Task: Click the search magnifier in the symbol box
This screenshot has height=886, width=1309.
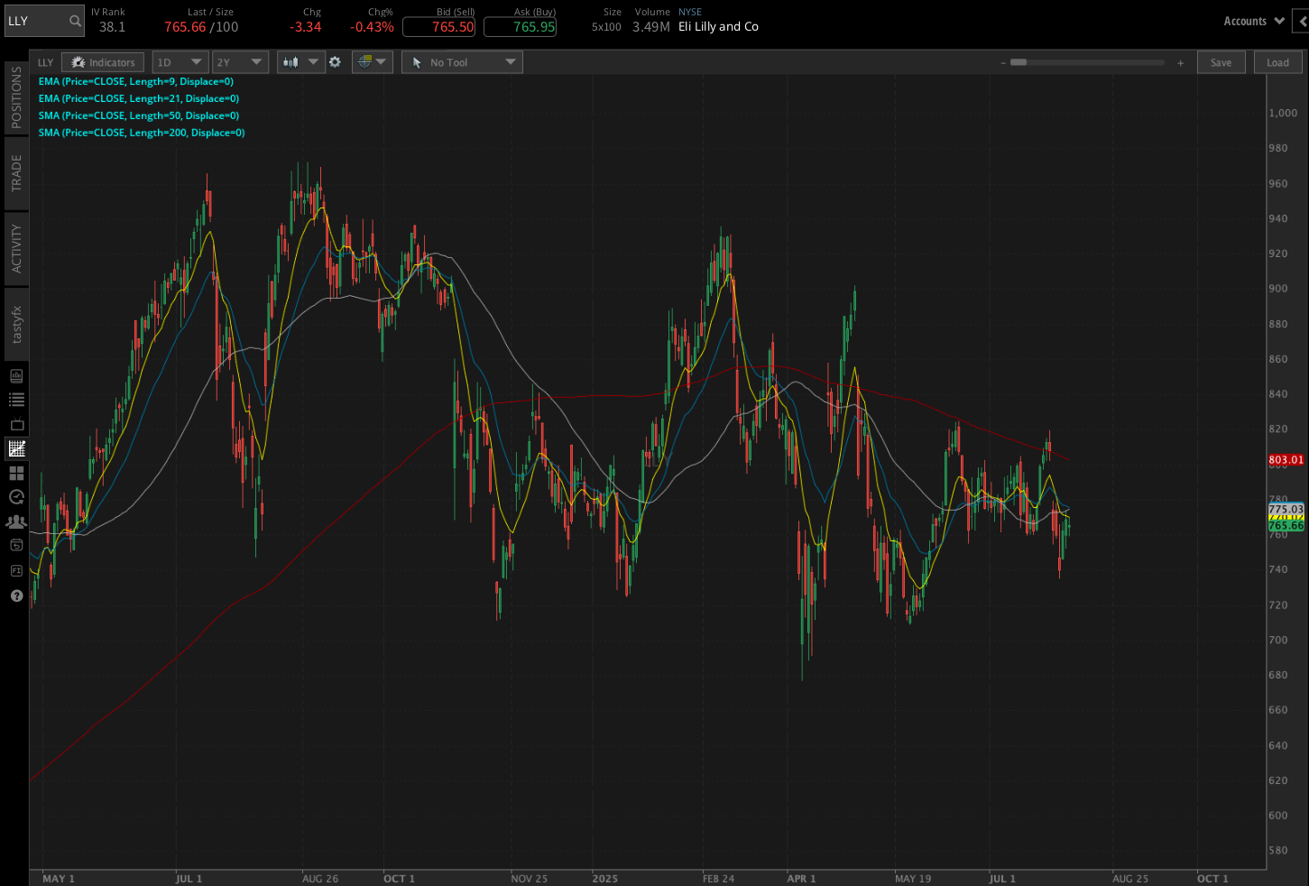Action: [x=75, y=21]
